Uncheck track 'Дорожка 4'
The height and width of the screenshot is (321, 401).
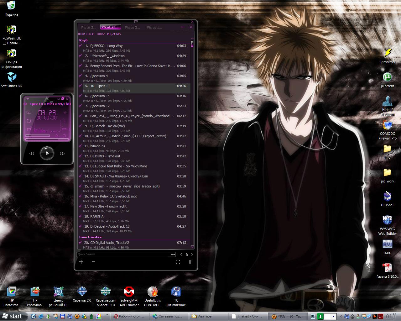pos(81,76)
